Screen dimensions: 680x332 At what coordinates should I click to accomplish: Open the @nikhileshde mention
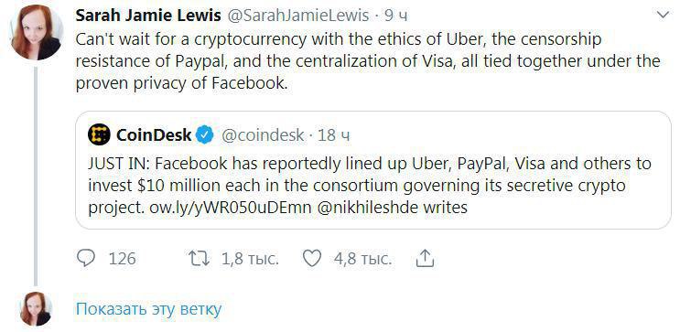(369, 208)
